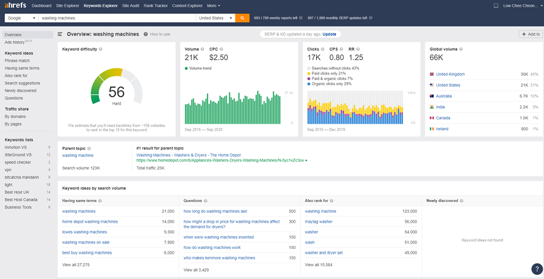
Task: Expand the More menu in the top navigation
Action: pyautogui.click(x=213, y=6)
